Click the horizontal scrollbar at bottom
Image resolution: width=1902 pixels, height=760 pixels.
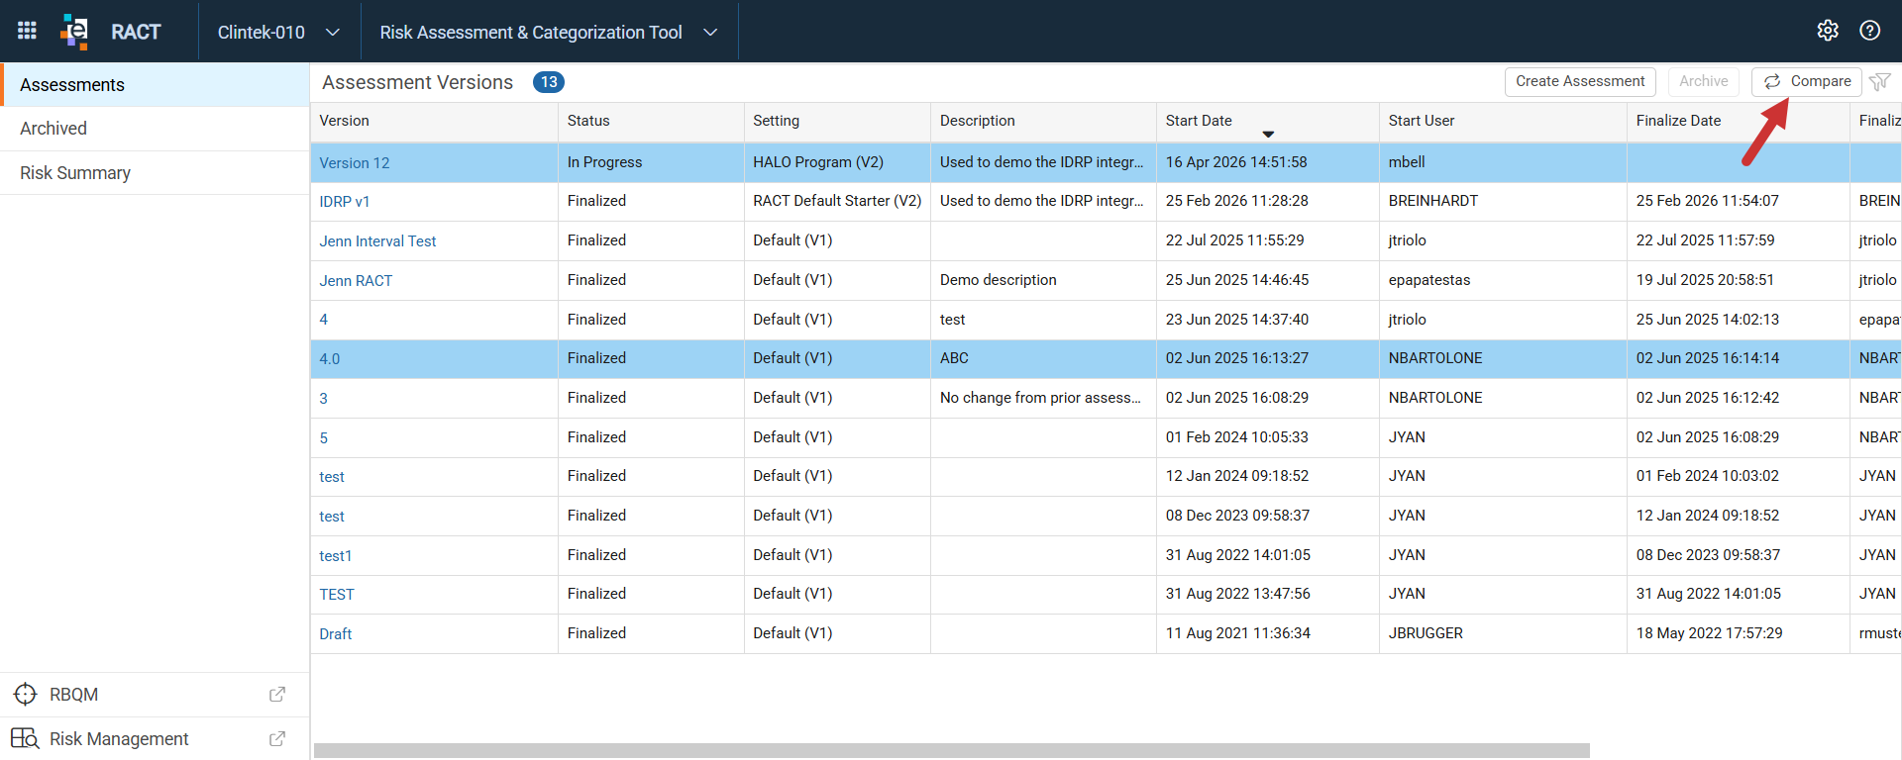pyautogui.click(x=952, y=751)
